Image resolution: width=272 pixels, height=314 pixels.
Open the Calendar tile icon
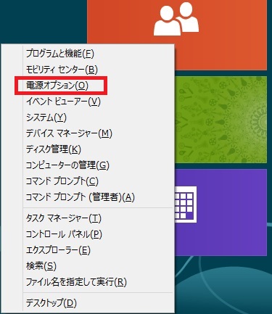[186, 204]
